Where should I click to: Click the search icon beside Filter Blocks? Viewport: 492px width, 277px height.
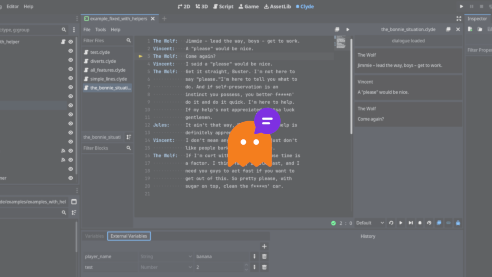(x=129, y=148)
